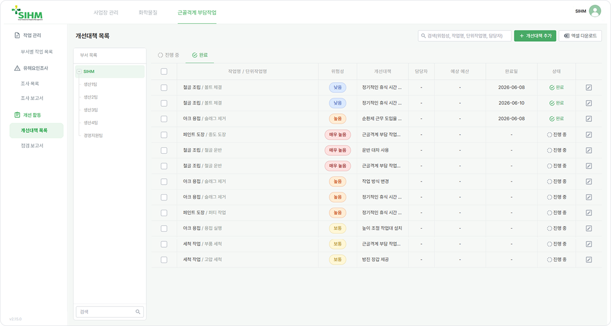611x326 pixels.
Task: Check the 아크 용접 / 용접 실행 row
Action: 164,228
